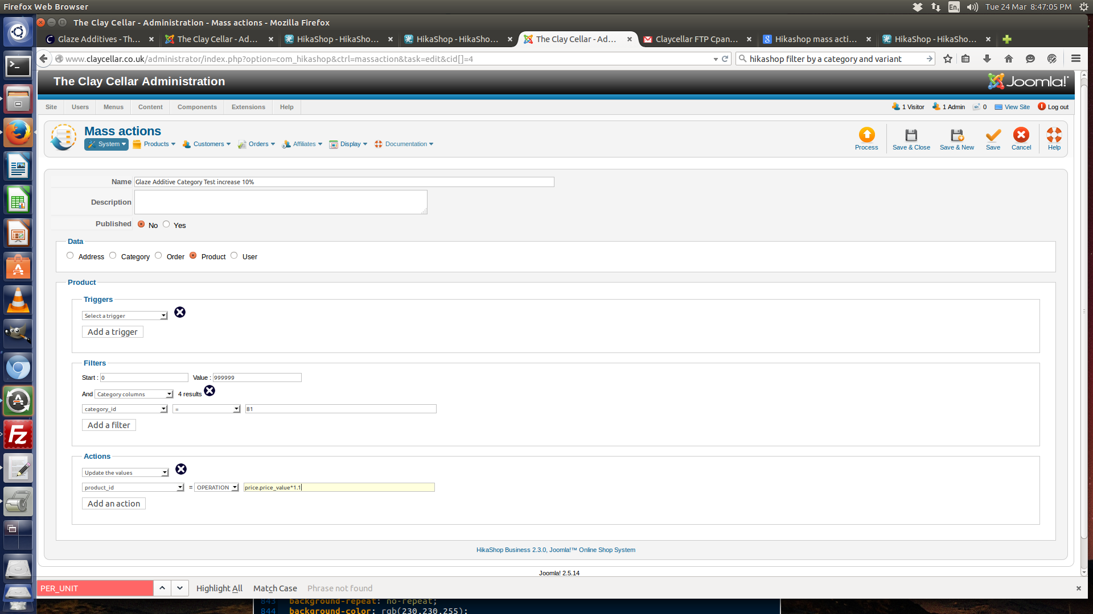Click the Process toolbar icon
The image size is (1093, 614).
pos(866,135)
